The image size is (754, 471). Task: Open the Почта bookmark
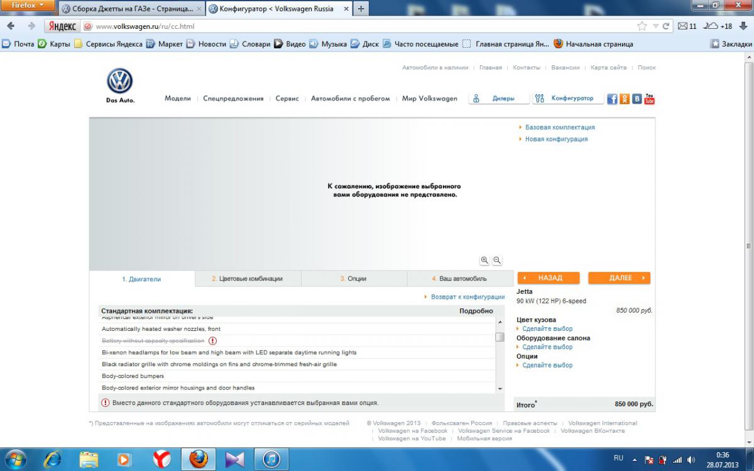[19, 44]
